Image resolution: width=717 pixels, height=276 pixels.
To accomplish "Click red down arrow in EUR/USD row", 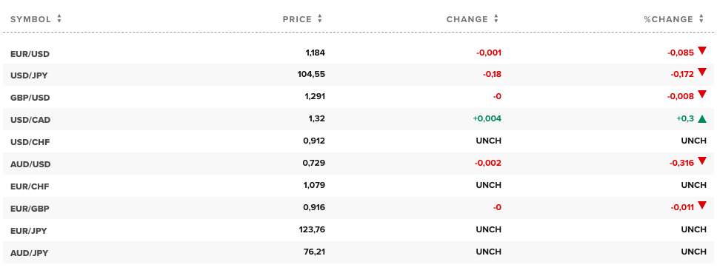I will click(x=702, y=51).
